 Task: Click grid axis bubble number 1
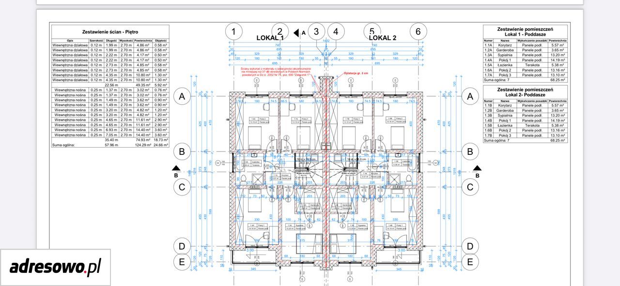pyautogui.click(x=233, y=32)
